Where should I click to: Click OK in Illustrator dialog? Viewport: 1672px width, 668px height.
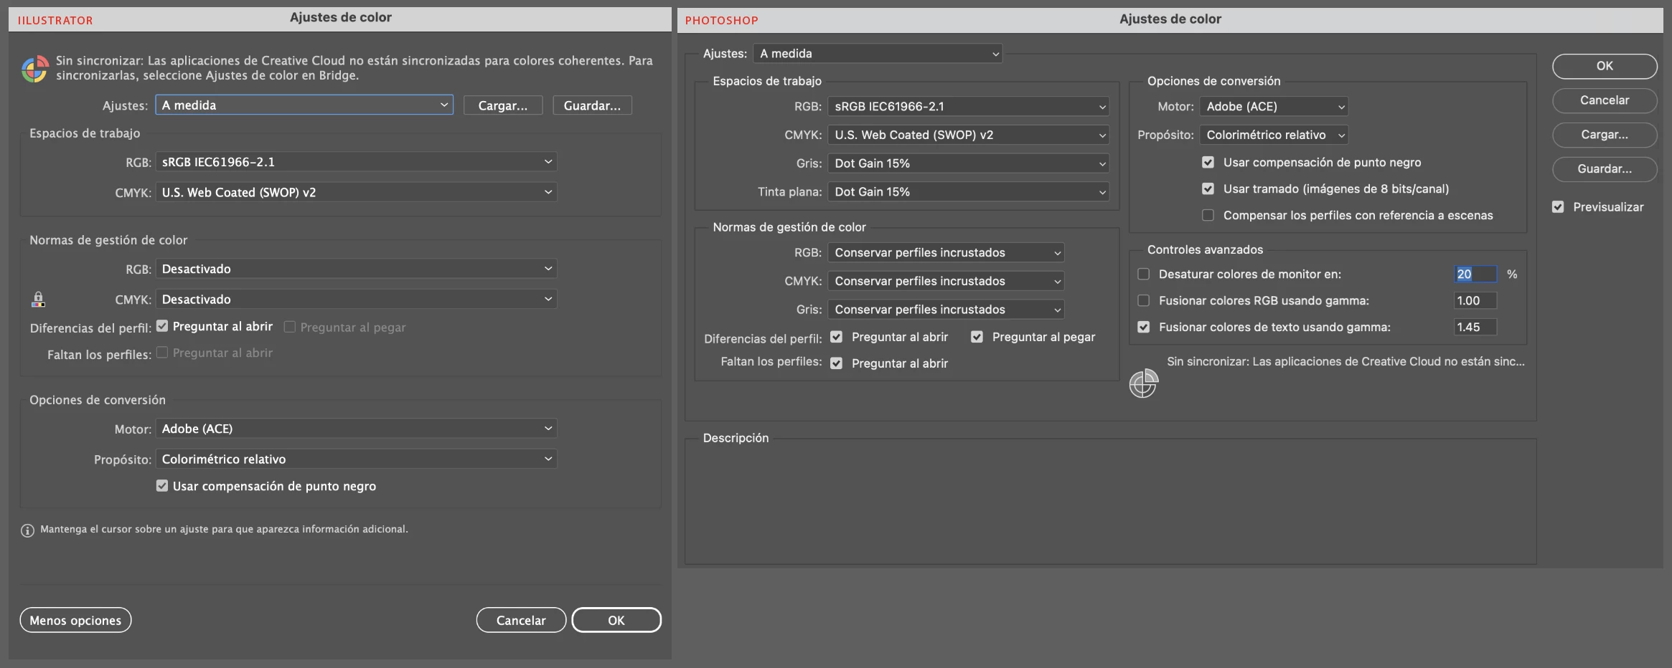(616, 621)
